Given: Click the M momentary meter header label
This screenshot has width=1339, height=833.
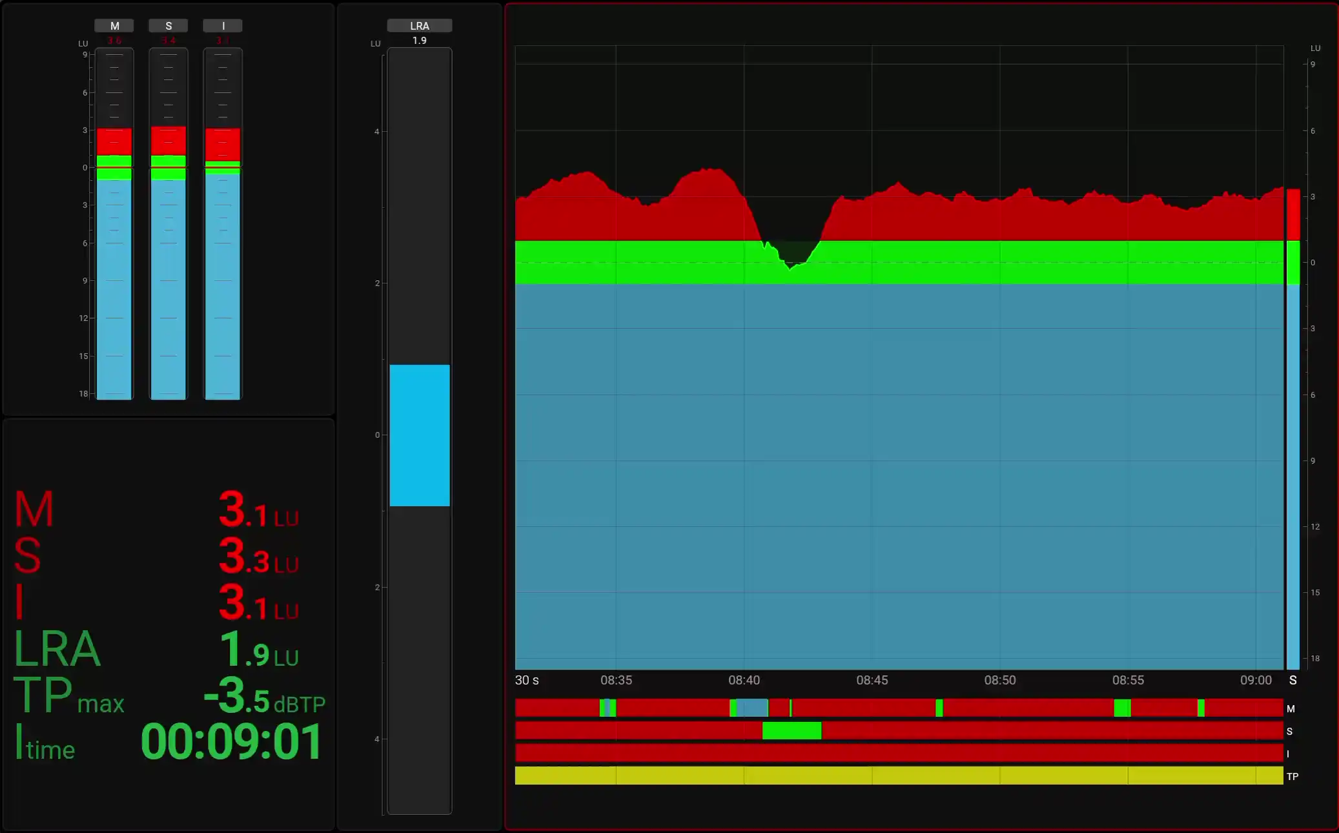Looking at the screenshot, I should [114, 26].
